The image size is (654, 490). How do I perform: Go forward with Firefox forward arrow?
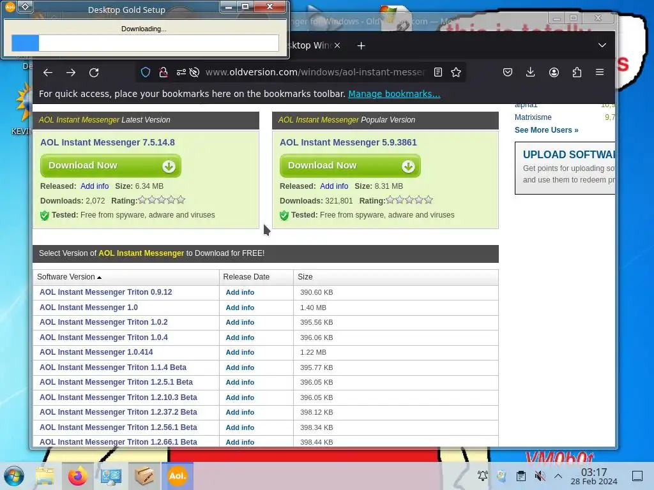[x=71, y=73]
